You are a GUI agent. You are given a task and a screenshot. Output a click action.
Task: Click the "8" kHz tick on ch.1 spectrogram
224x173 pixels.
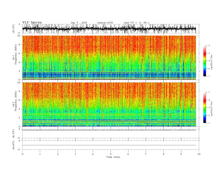tap(20, 45)
